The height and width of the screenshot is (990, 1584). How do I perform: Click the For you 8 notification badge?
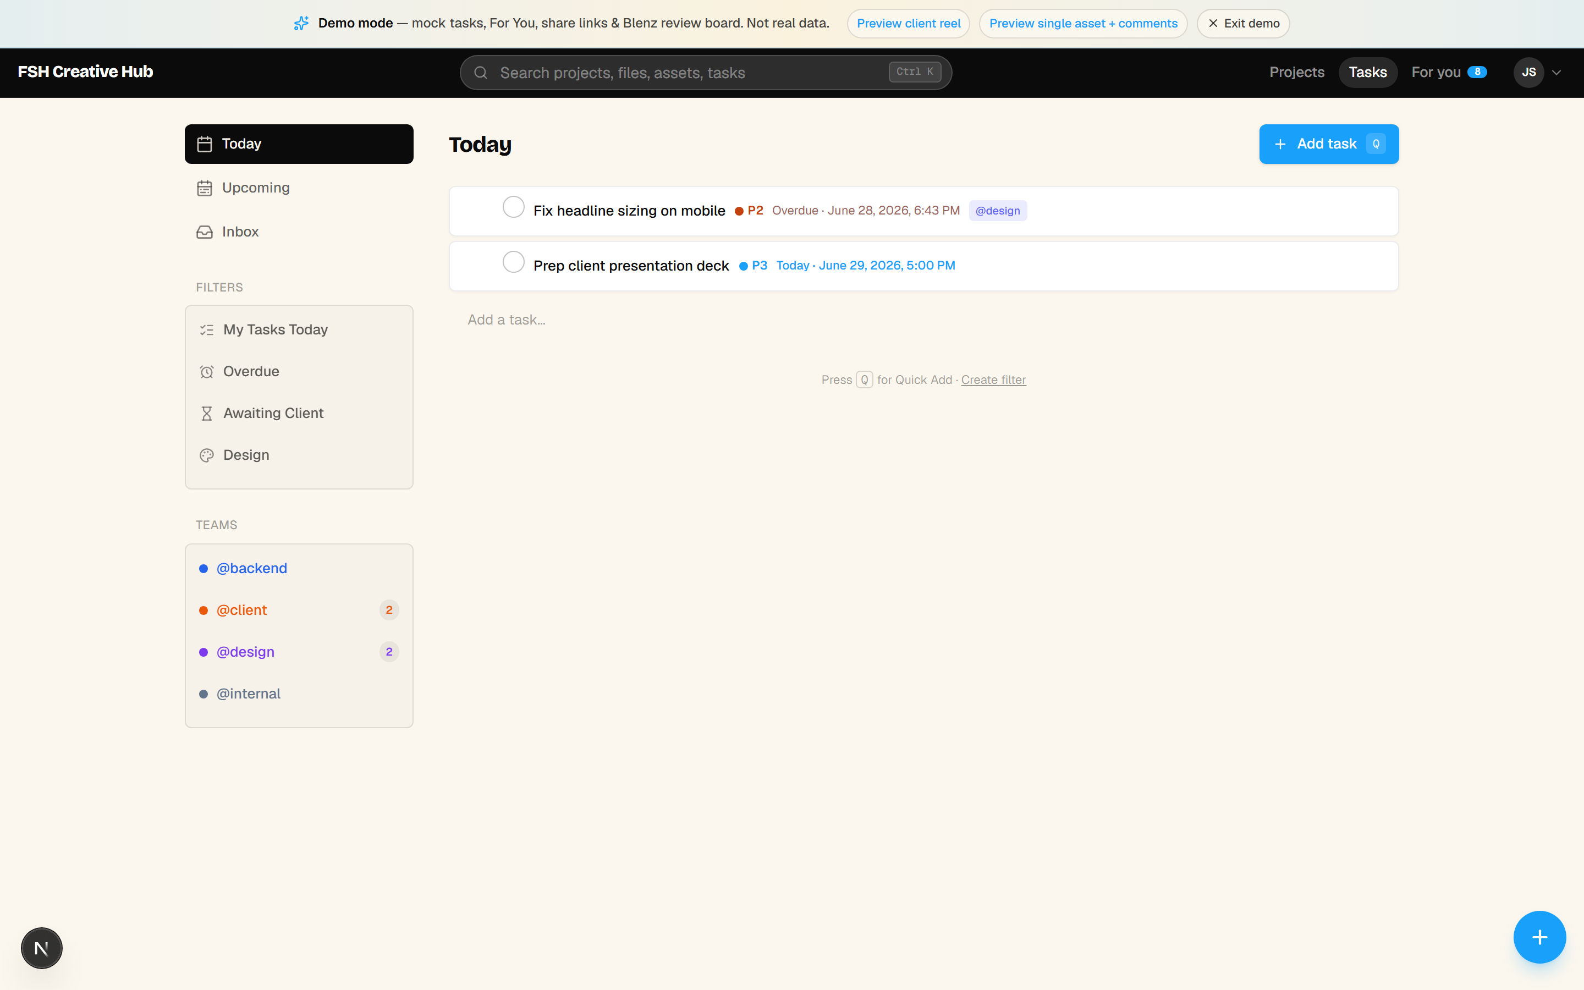tap(1477, 72)
